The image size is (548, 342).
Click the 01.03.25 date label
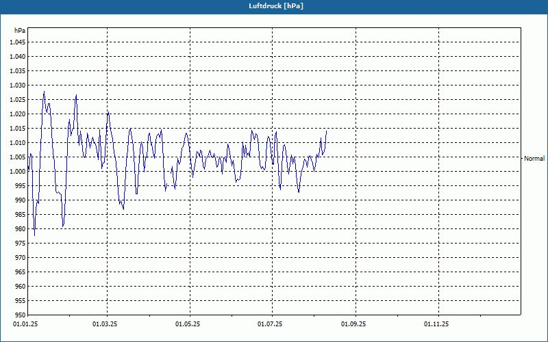point(105,324)
